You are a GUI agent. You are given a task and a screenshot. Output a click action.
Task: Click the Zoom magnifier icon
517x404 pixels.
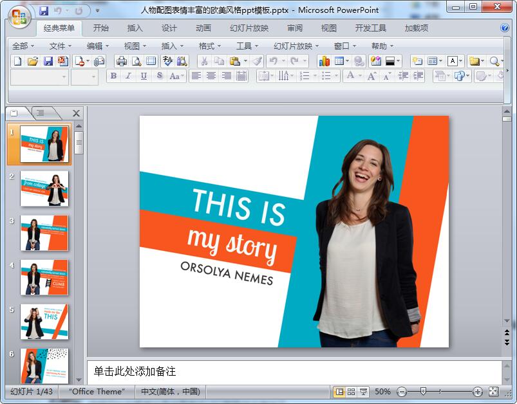(494, 61)
